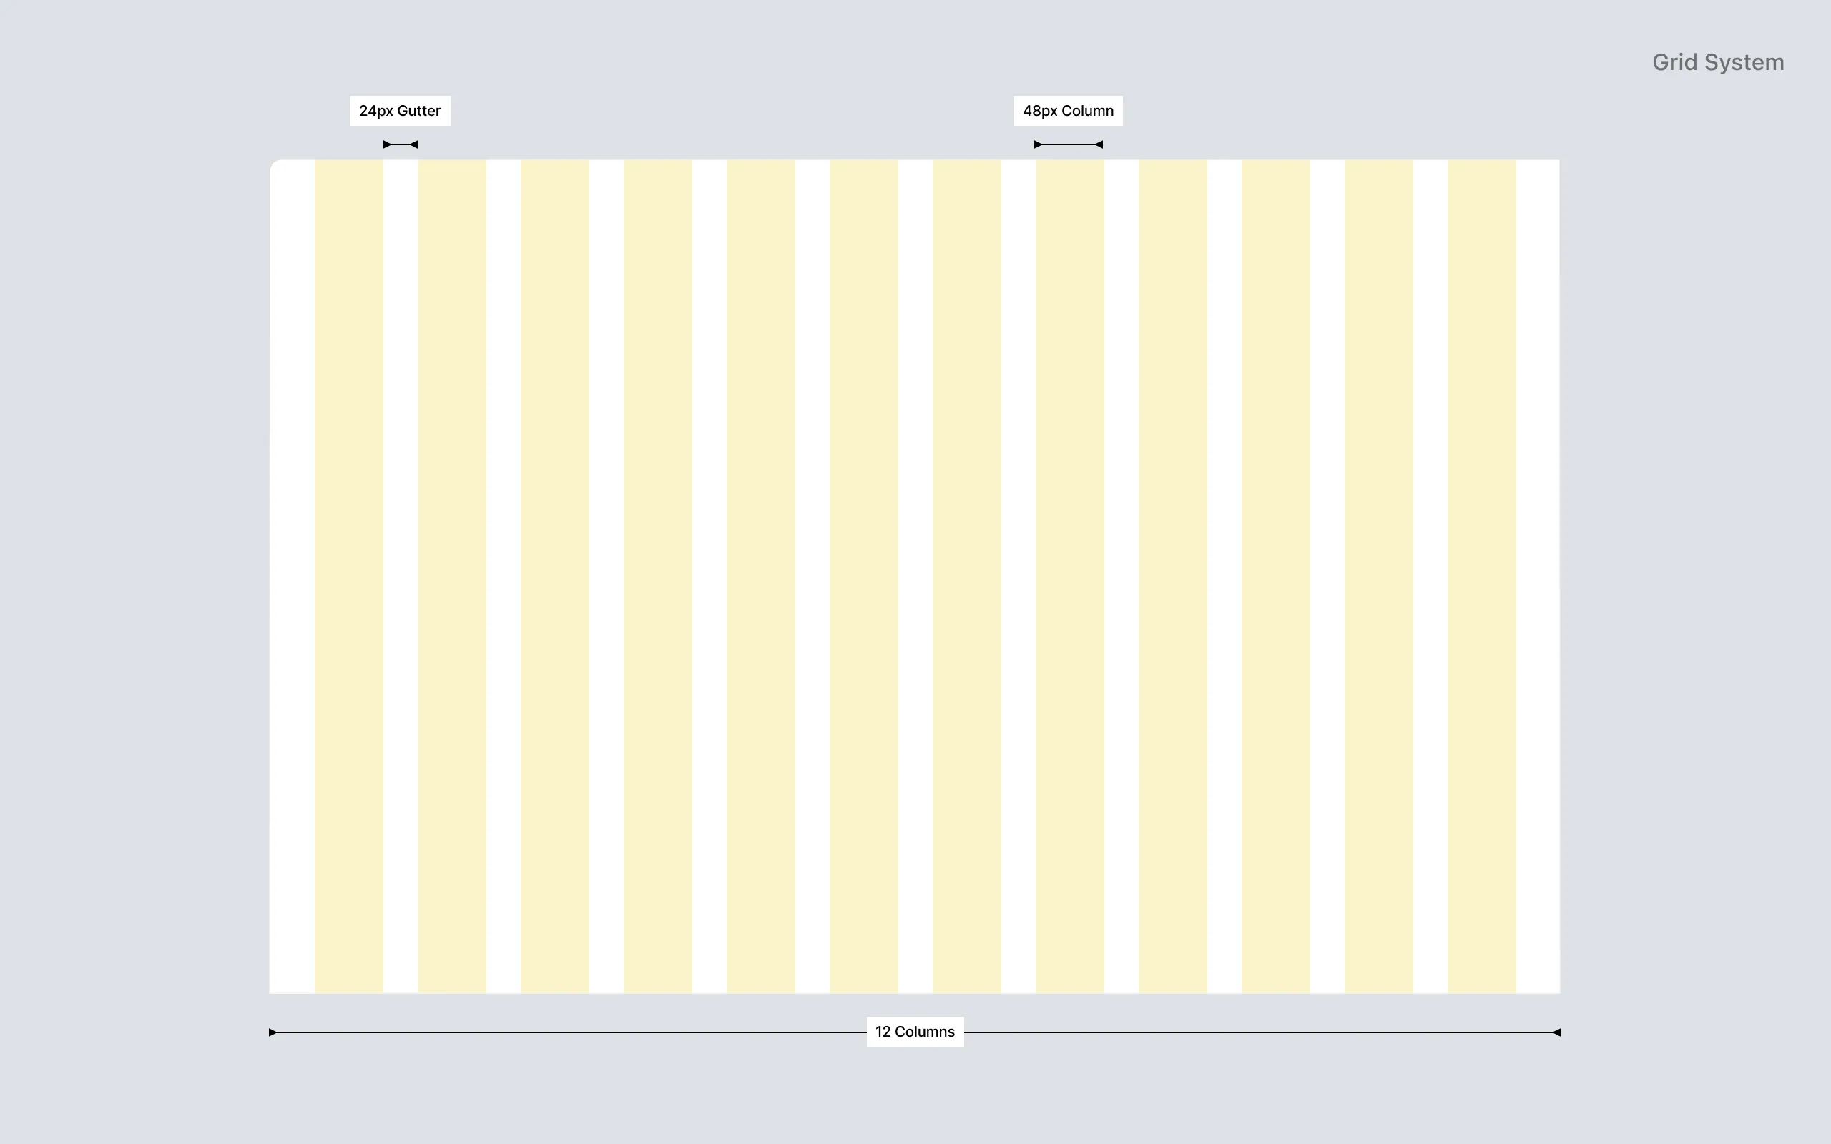
Task: Select the 12 Columns label
Action: pos(914,1031)
